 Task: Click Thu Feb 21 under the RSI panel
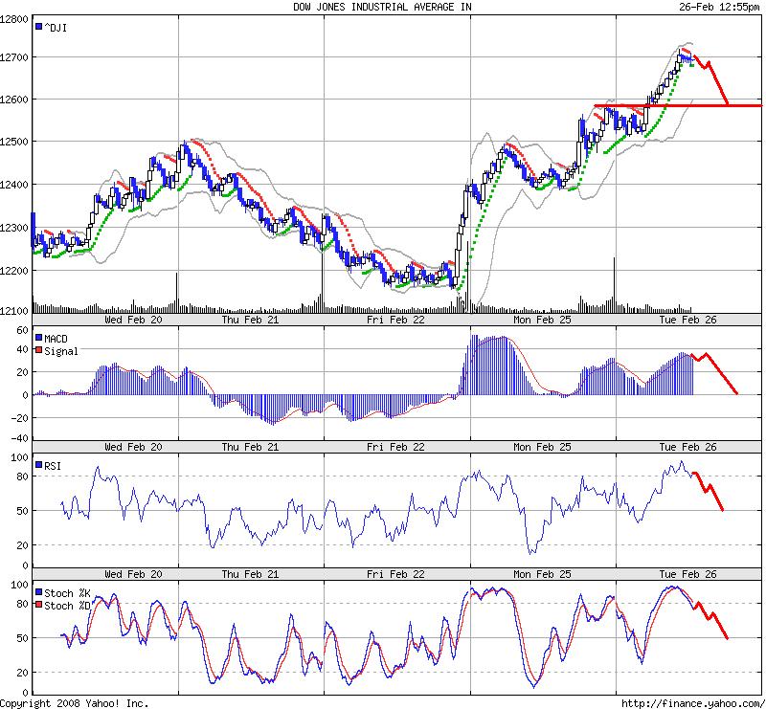click(x=250, y=574)
